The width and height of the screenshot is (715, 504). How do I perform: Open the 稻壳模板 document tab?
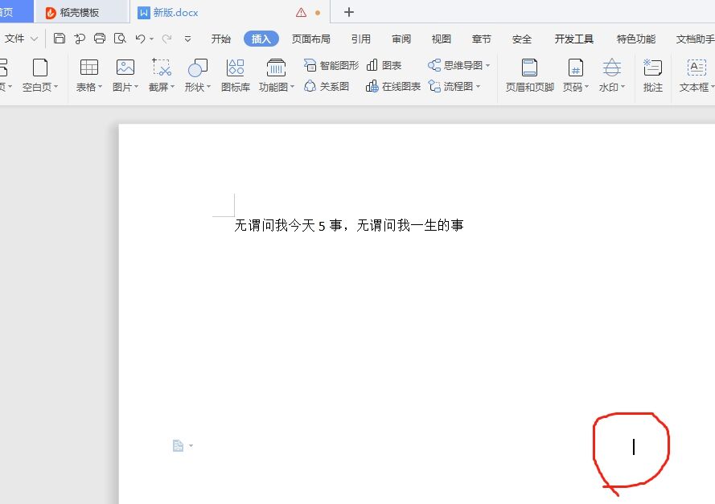point(80,12)
